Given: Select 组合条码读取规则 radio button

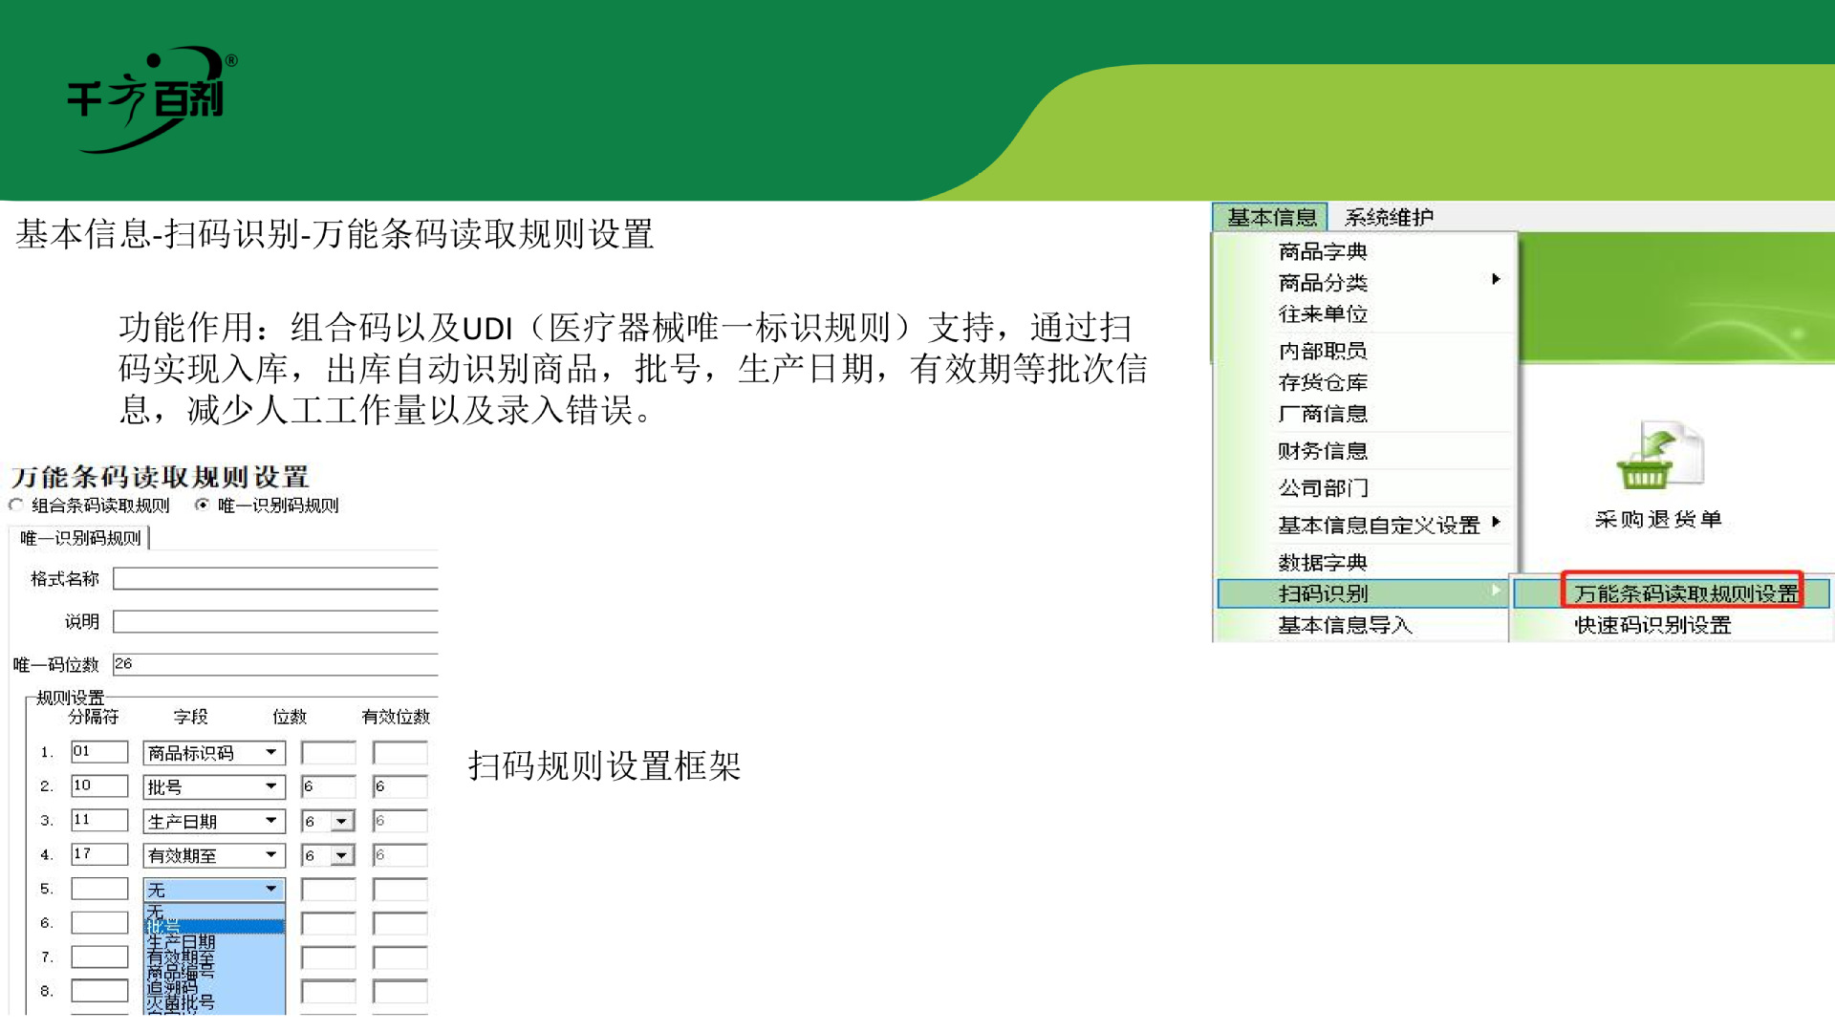Looking at the screenshot, I should pyautogui.click(x=16, y=505).
